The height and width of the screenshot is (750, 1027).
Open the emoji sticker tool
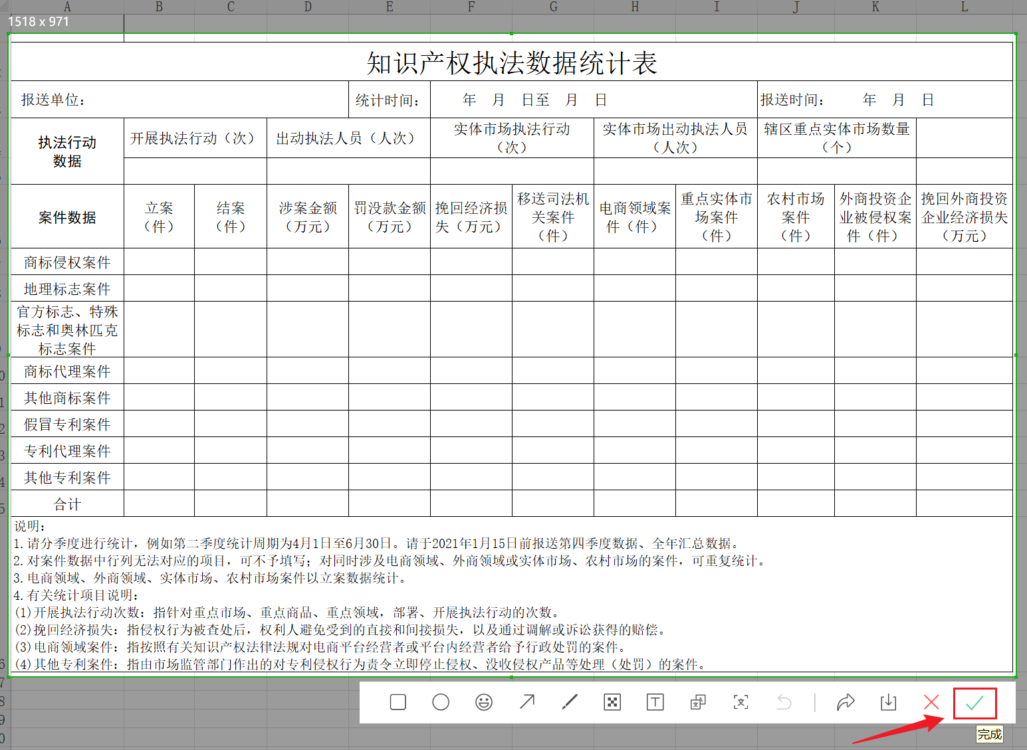[x=483, y=702]
